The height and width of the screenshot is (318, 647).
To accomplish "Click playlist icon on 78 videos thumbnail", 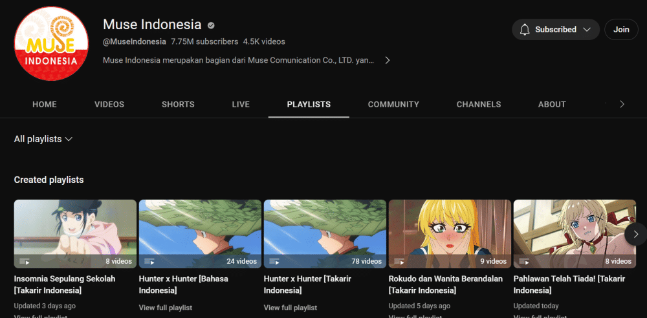I will coord(274,261).
